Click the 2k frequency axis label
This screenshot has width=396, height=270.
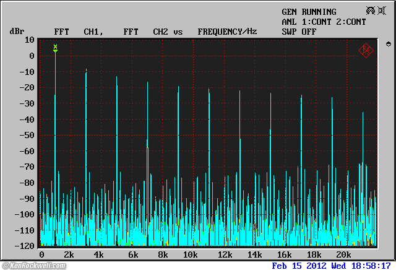[x=69, y=255]
